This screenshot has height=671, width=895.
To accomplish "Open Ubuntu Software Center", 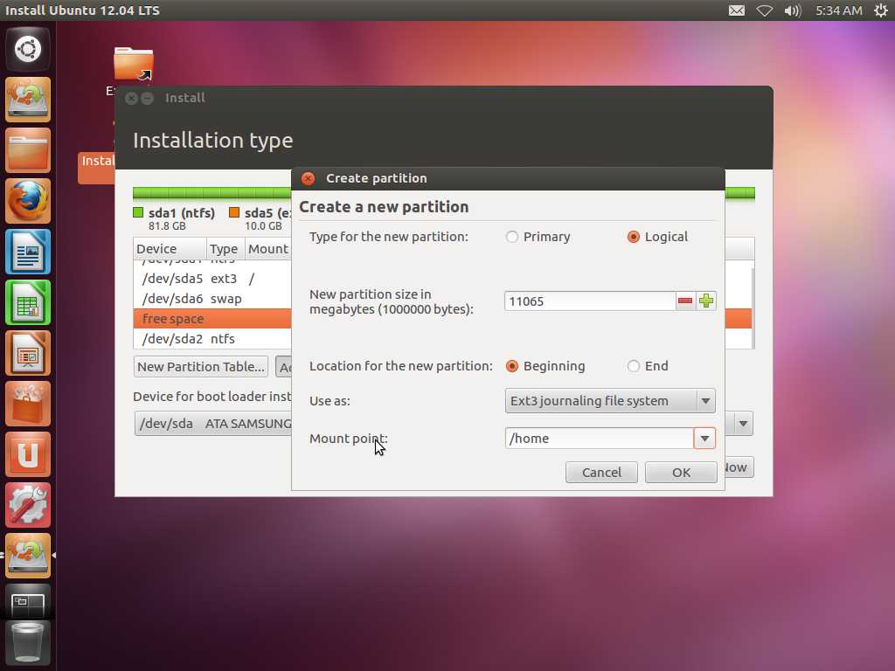I will pyautogui.click(x=27, y=404).
